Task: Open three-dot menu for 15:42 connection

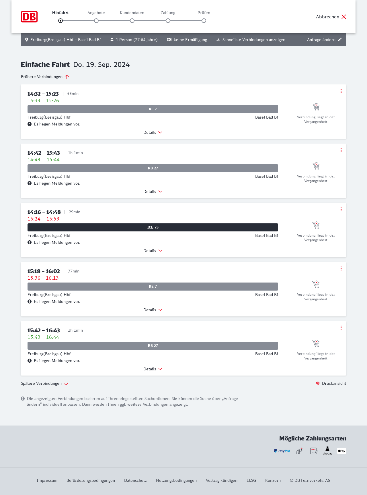Action: (341, 328)
